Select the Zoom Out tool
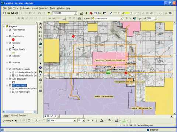 pyautogui.click(x=41, y=28)
